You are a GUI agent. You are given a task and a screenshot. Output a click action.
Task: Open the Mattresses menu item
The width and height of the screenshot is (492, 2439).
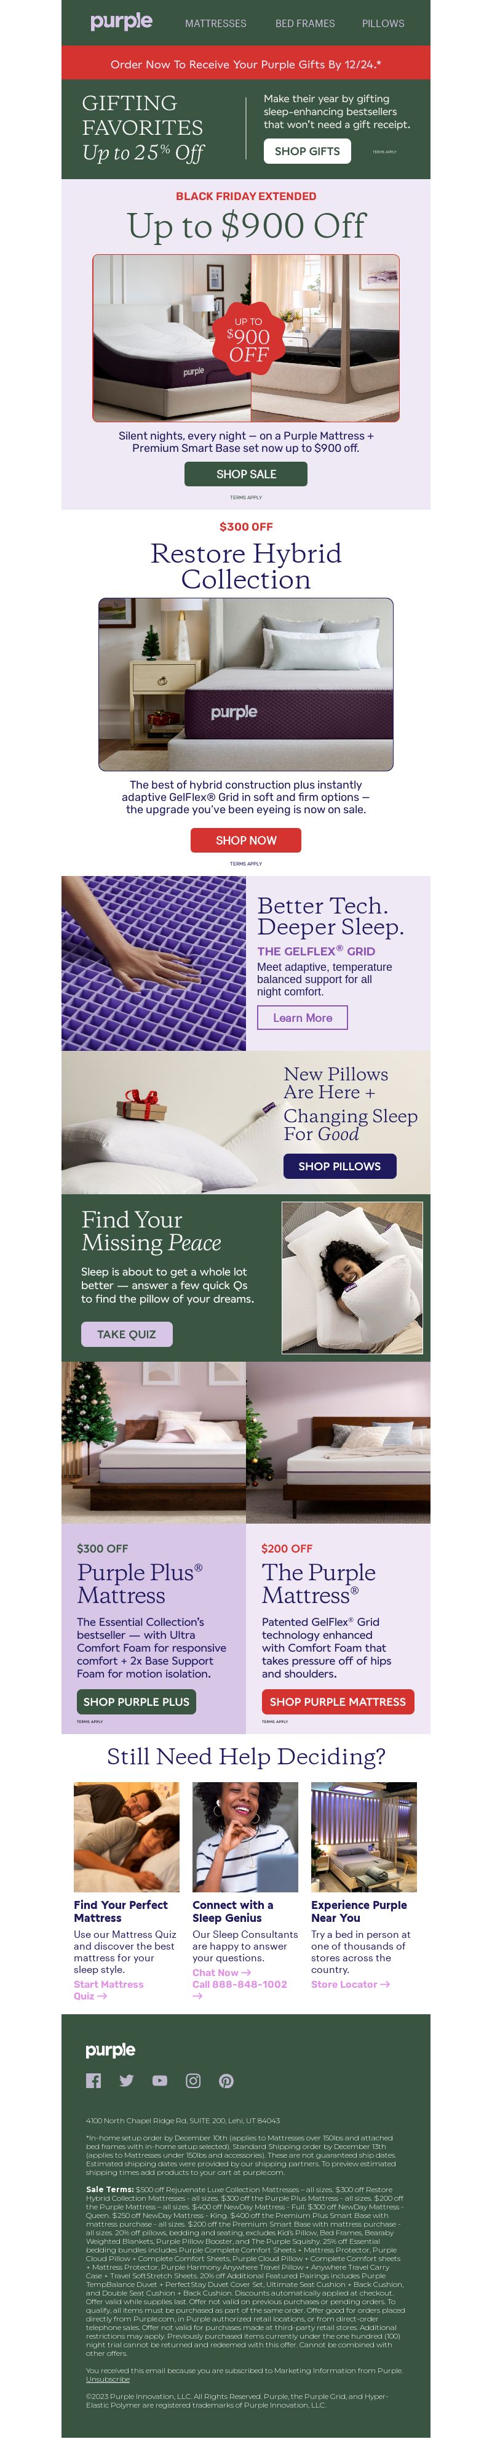point(216,23)
